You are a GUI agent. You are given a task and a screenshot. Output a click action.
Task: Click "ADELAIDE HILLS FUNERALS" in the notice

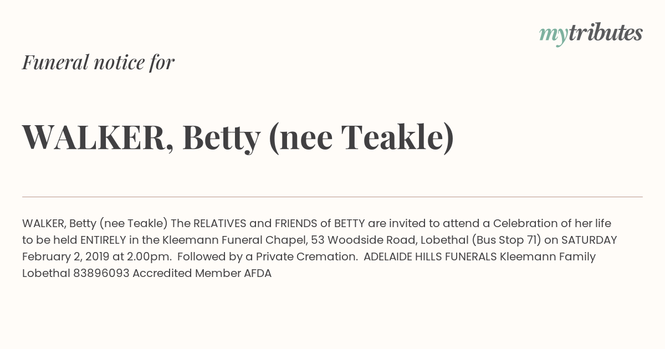[430, 256]
